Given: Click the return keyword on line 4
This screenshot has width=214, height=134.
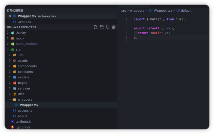Looking at the screenshot, I should coord(143,33).
